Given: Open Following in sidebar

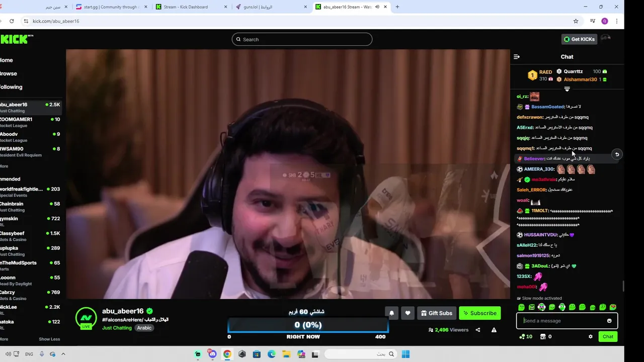Looking at the screenshot, I should (x=11, y=87).
